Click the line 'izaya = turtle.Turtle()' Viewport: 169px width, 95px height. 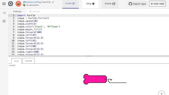point(33,18)
